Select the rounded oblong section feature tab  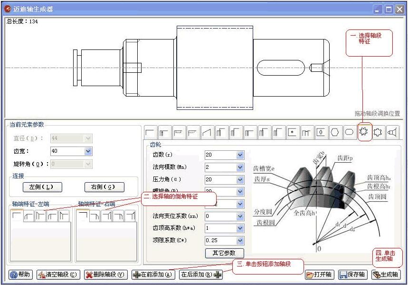pyautogui.click(x=349, y=133)
